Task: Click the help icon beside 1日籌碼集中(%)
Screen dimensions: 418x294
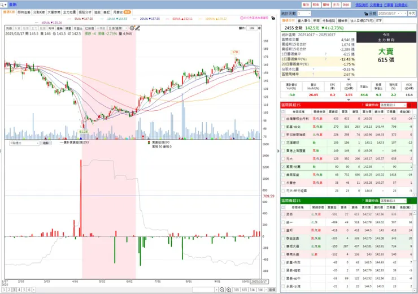Action: click(x=325, y=59)
